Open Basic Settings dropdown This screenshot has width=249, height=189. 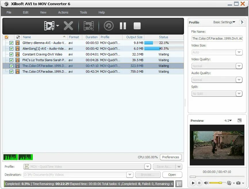pyautogui.click(x=224, y=22)
